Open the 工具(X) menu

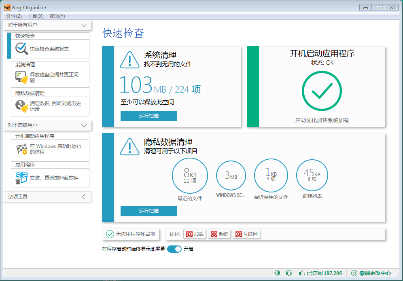click(x=35, y=16)
